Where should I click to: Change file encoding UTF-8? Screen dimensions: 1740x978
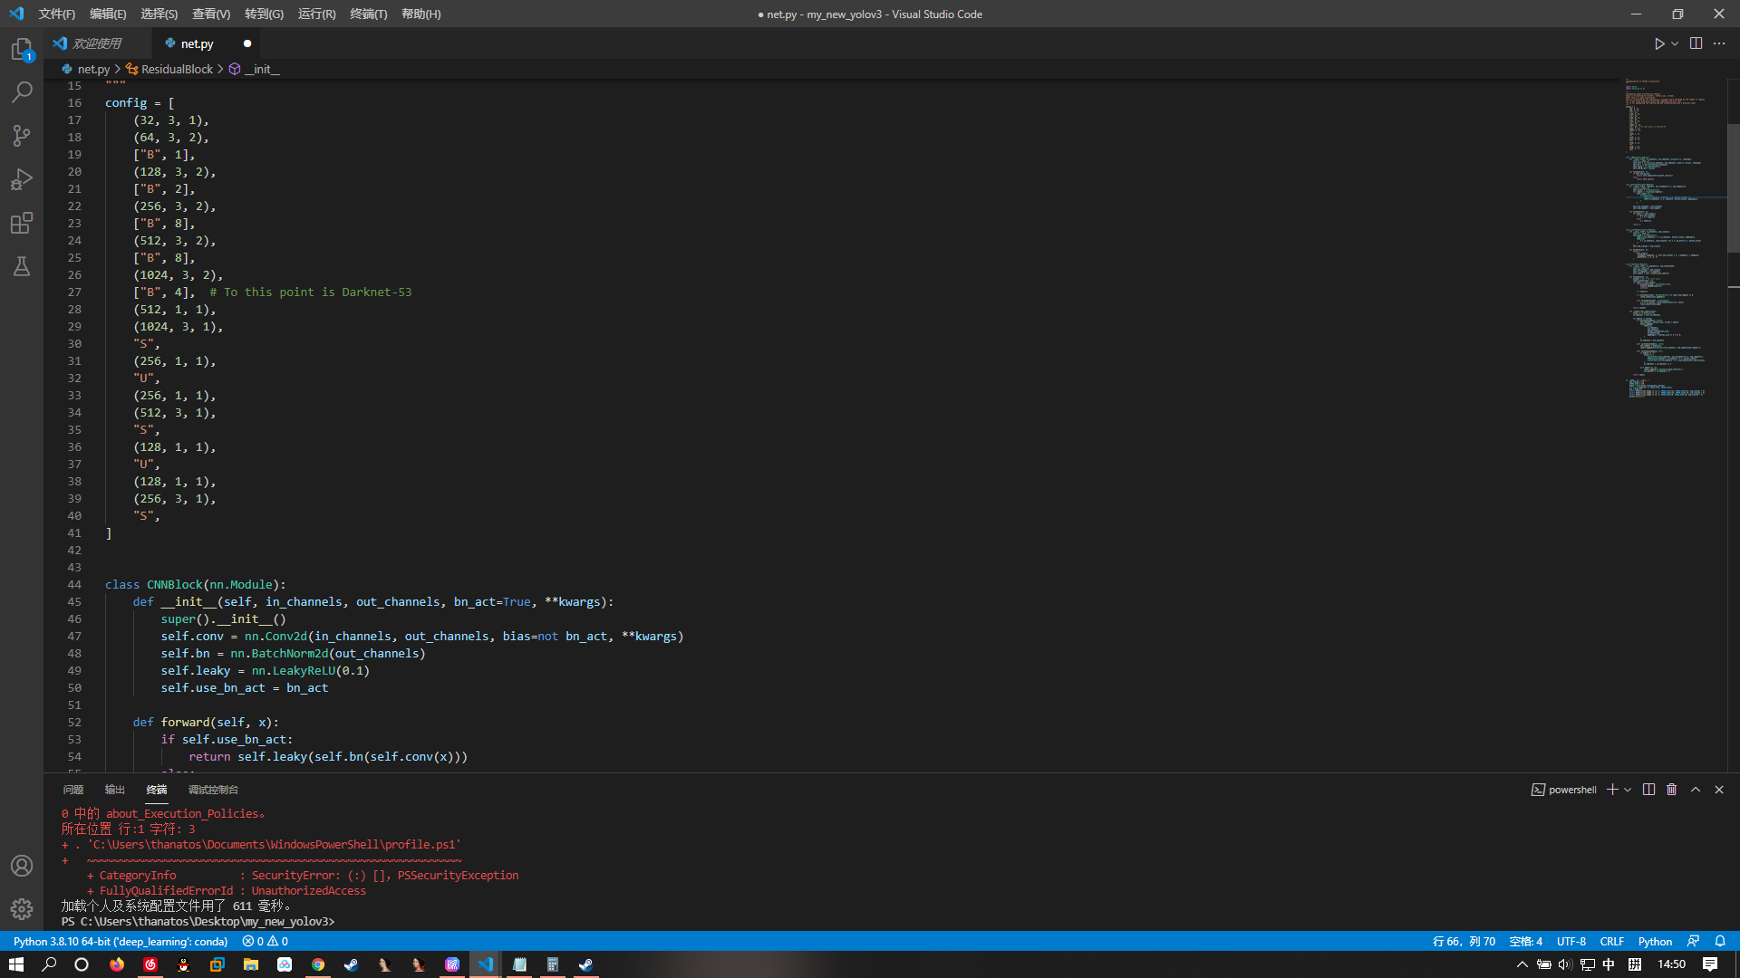pyautogui.click(x=1571, y=941)
